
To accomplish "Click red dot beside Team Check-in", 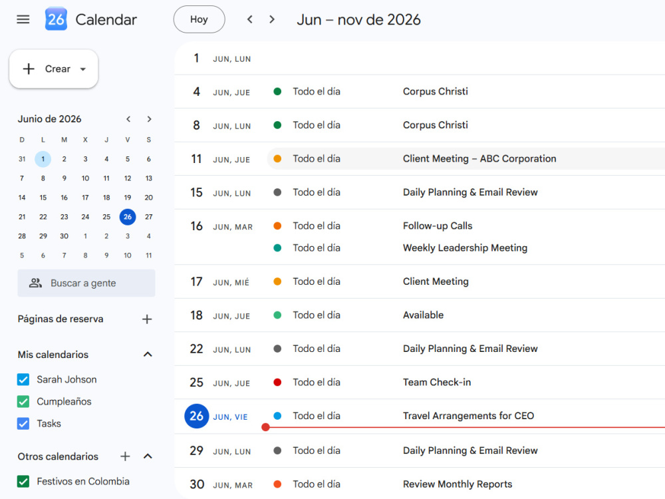I will tap(277, 383).
